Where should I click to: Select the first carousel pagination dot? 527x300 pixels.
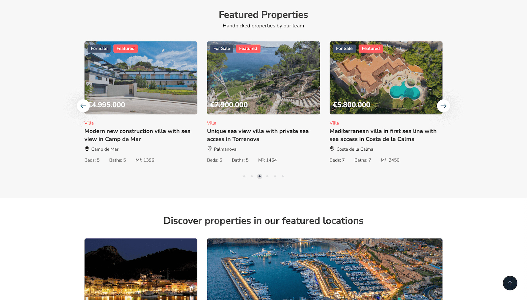tap(244, 176)
